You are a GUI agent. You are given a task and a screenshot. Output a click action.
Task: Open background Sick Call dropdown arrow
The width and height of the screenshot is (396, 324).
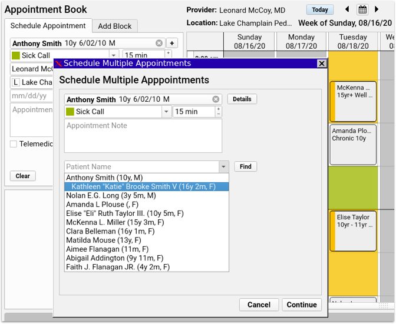pos(114,55)
